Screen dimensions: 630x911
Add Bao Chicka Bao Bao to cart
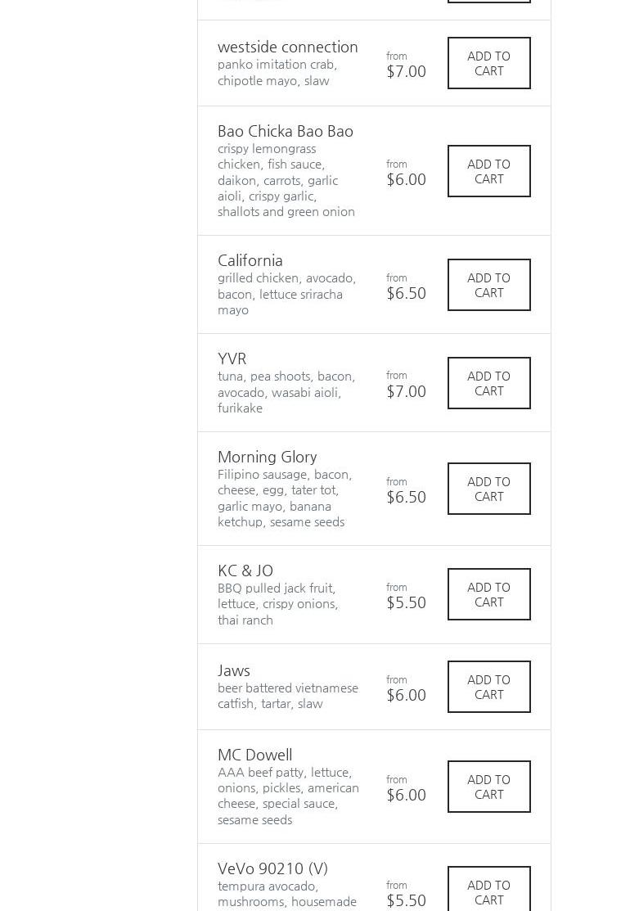pyautogui.click(x=488, y=171)
